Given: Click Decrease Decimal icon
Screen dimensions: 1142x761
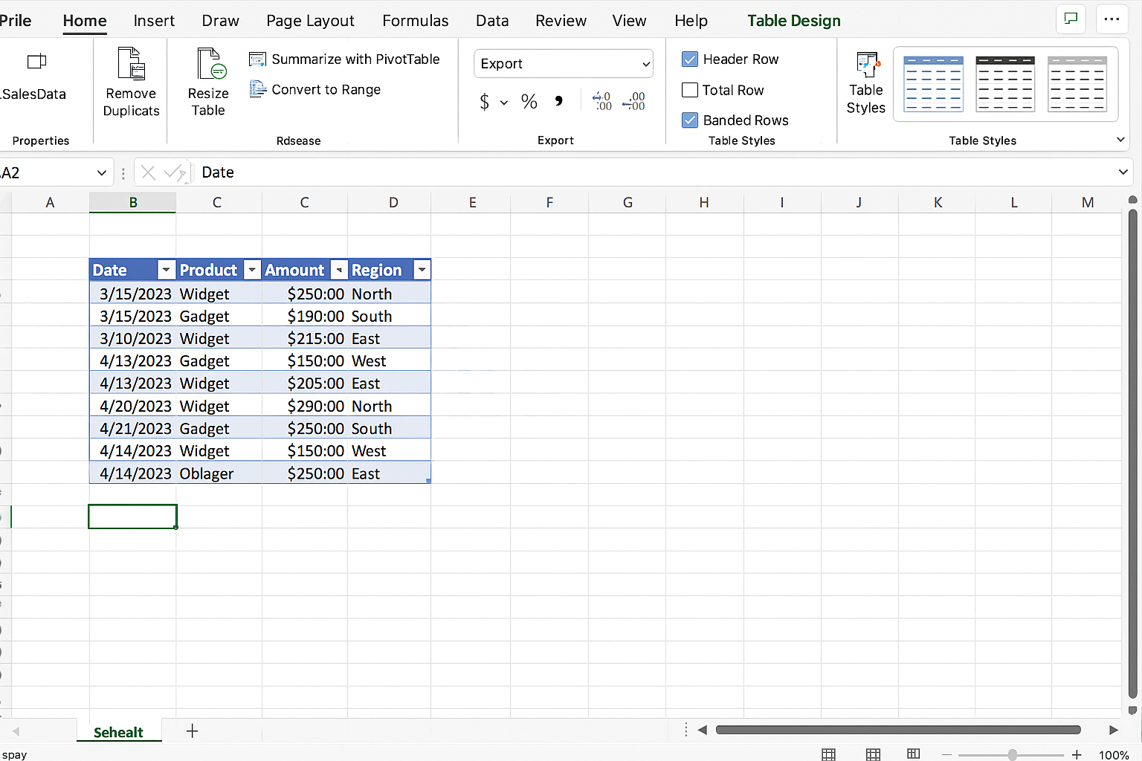Looking at the screenshot, I should pyautogui.click(x=634, y=102).
